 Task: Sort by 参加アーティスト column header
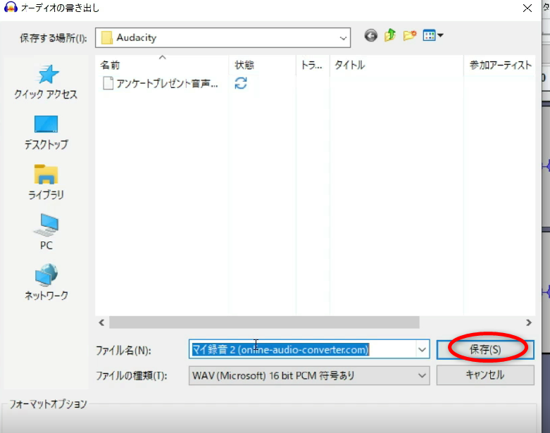500,65
